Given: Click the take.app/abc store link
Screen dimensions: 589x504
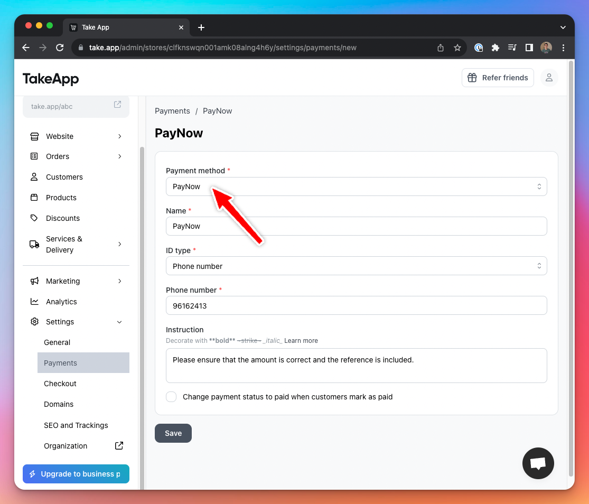Looking at the screenshot, I should pyautogui.click(x=52, y=106).
